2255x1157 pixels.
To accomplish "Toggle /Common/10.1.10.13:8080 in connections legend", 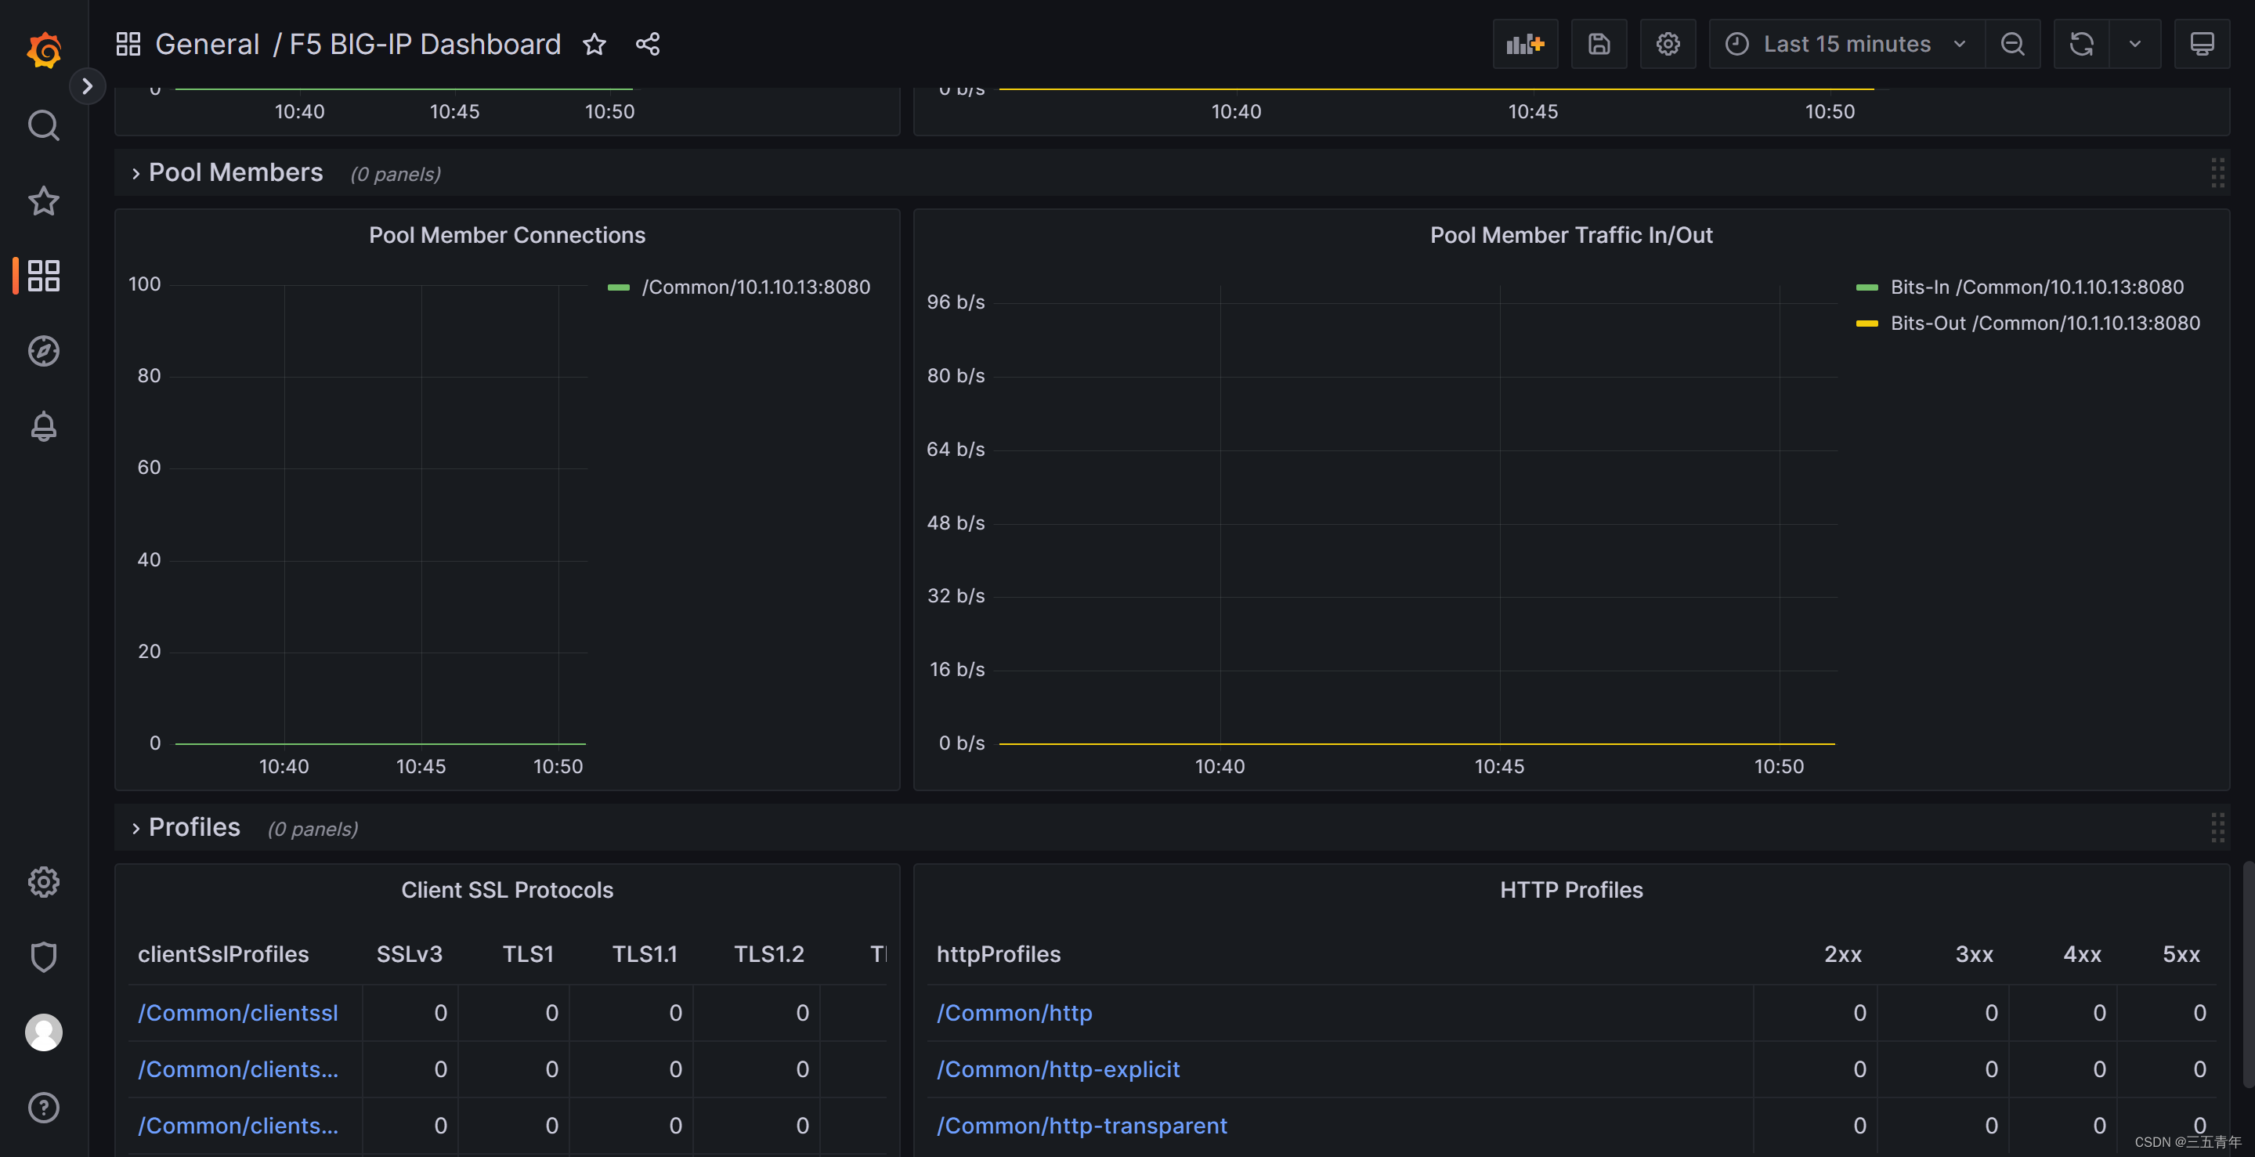I will [756, 286].
